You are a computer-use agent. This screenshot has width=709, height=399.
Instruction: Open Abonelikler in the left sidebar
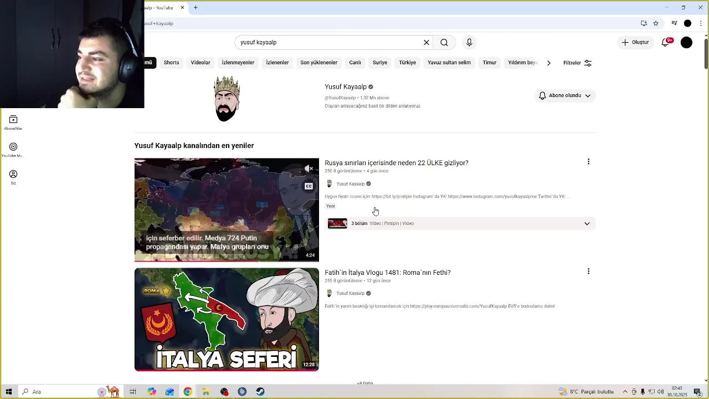tap(13, 123)
